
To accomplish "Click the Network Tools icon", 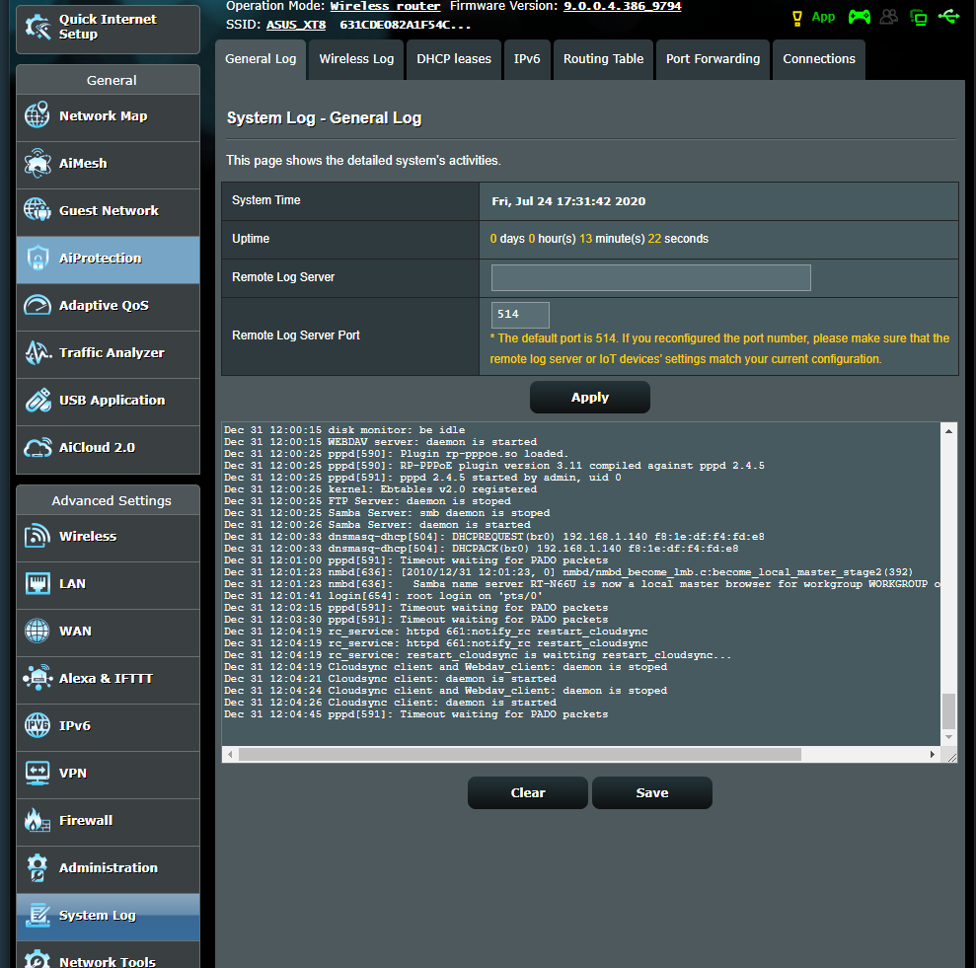I will (38, 959).
